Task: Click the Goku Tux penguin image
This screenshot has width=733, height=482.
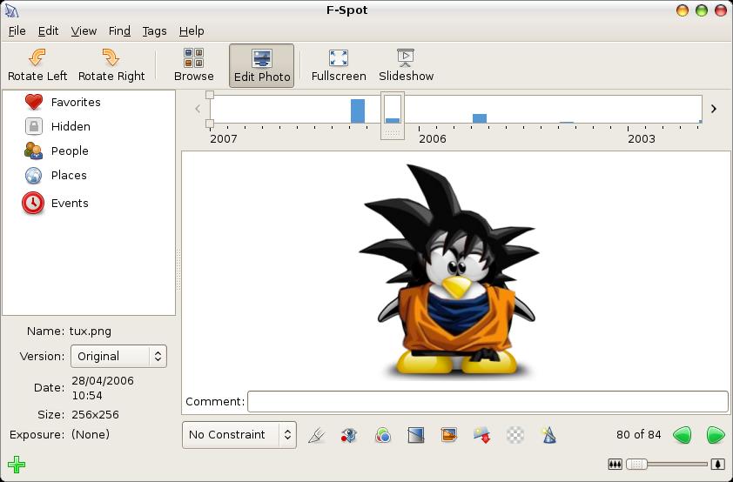Action: tap(449, 271)
